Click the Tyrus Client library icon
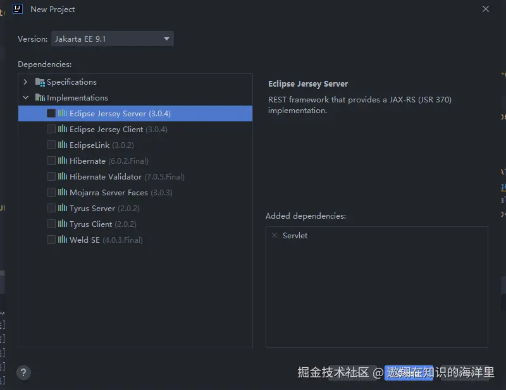Image resolution: width=506 pixels, height=390 pixels. (63, 224)
